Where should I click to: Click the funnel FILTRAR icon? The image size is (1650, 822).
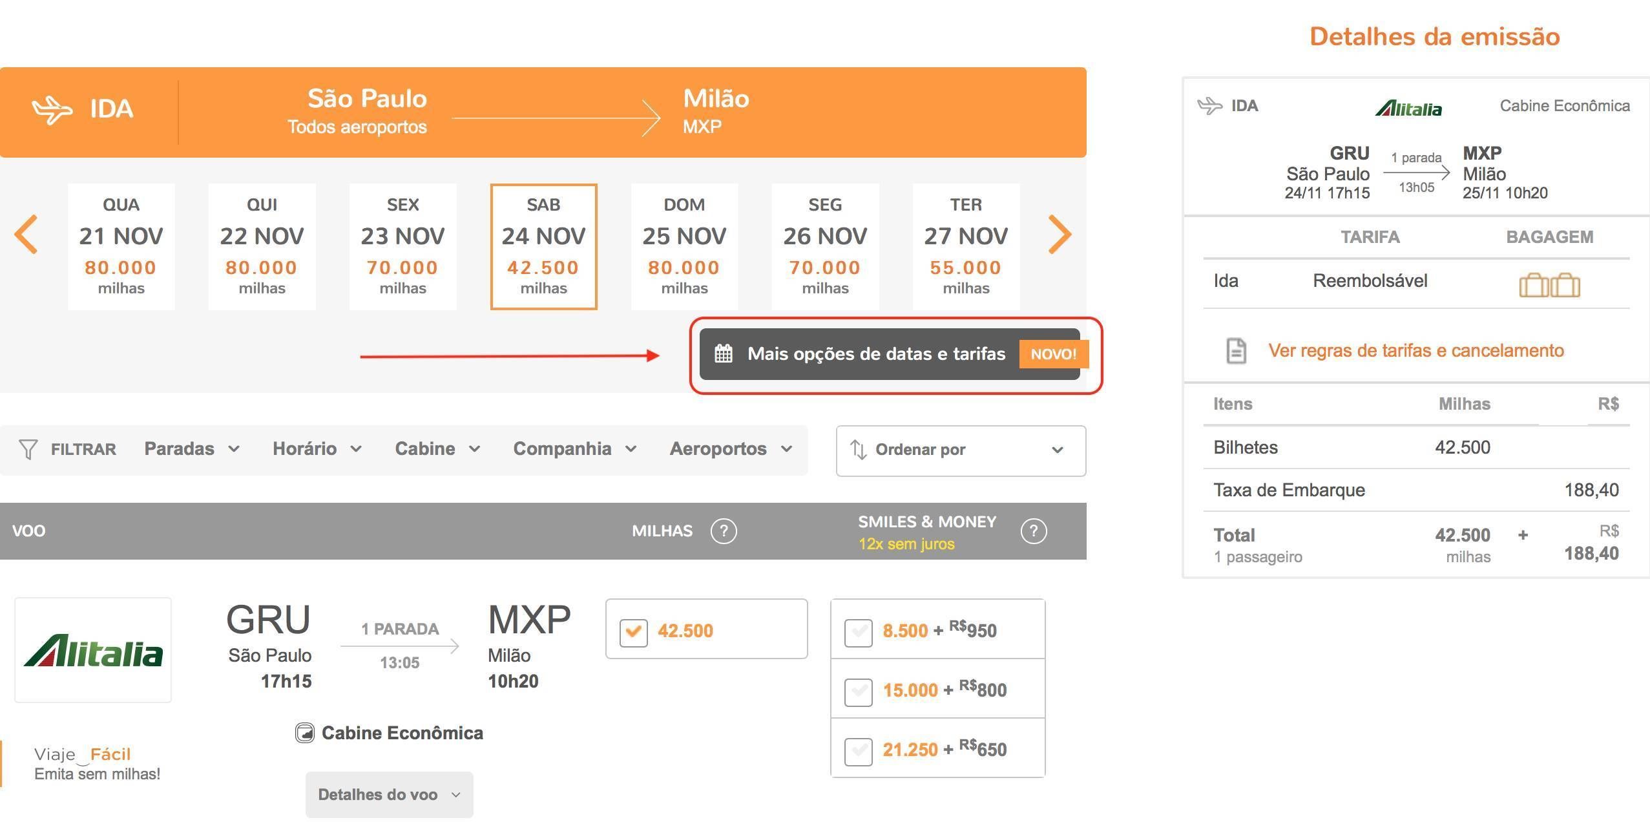[28, 449]
